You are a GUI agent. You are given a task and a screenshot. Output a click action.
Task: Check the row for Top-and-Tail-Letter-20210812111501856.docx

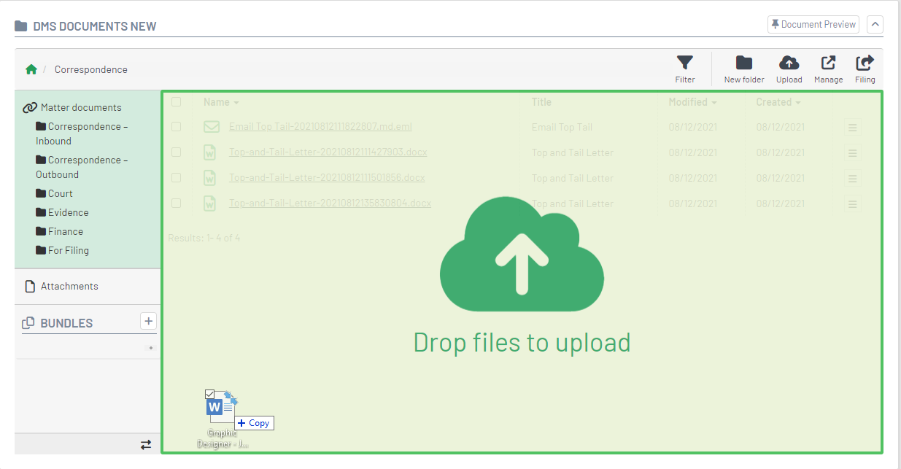coord(176,177)
